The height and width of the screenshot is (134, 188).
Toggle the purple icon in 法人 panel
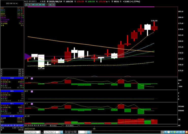click(x=32, y=104)
